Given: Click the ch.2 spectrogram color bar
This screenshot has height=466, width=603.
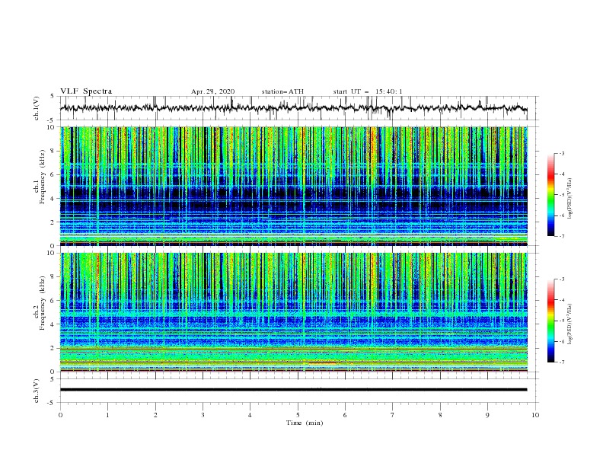Looking at the screenshot, I should click(550, 321).
